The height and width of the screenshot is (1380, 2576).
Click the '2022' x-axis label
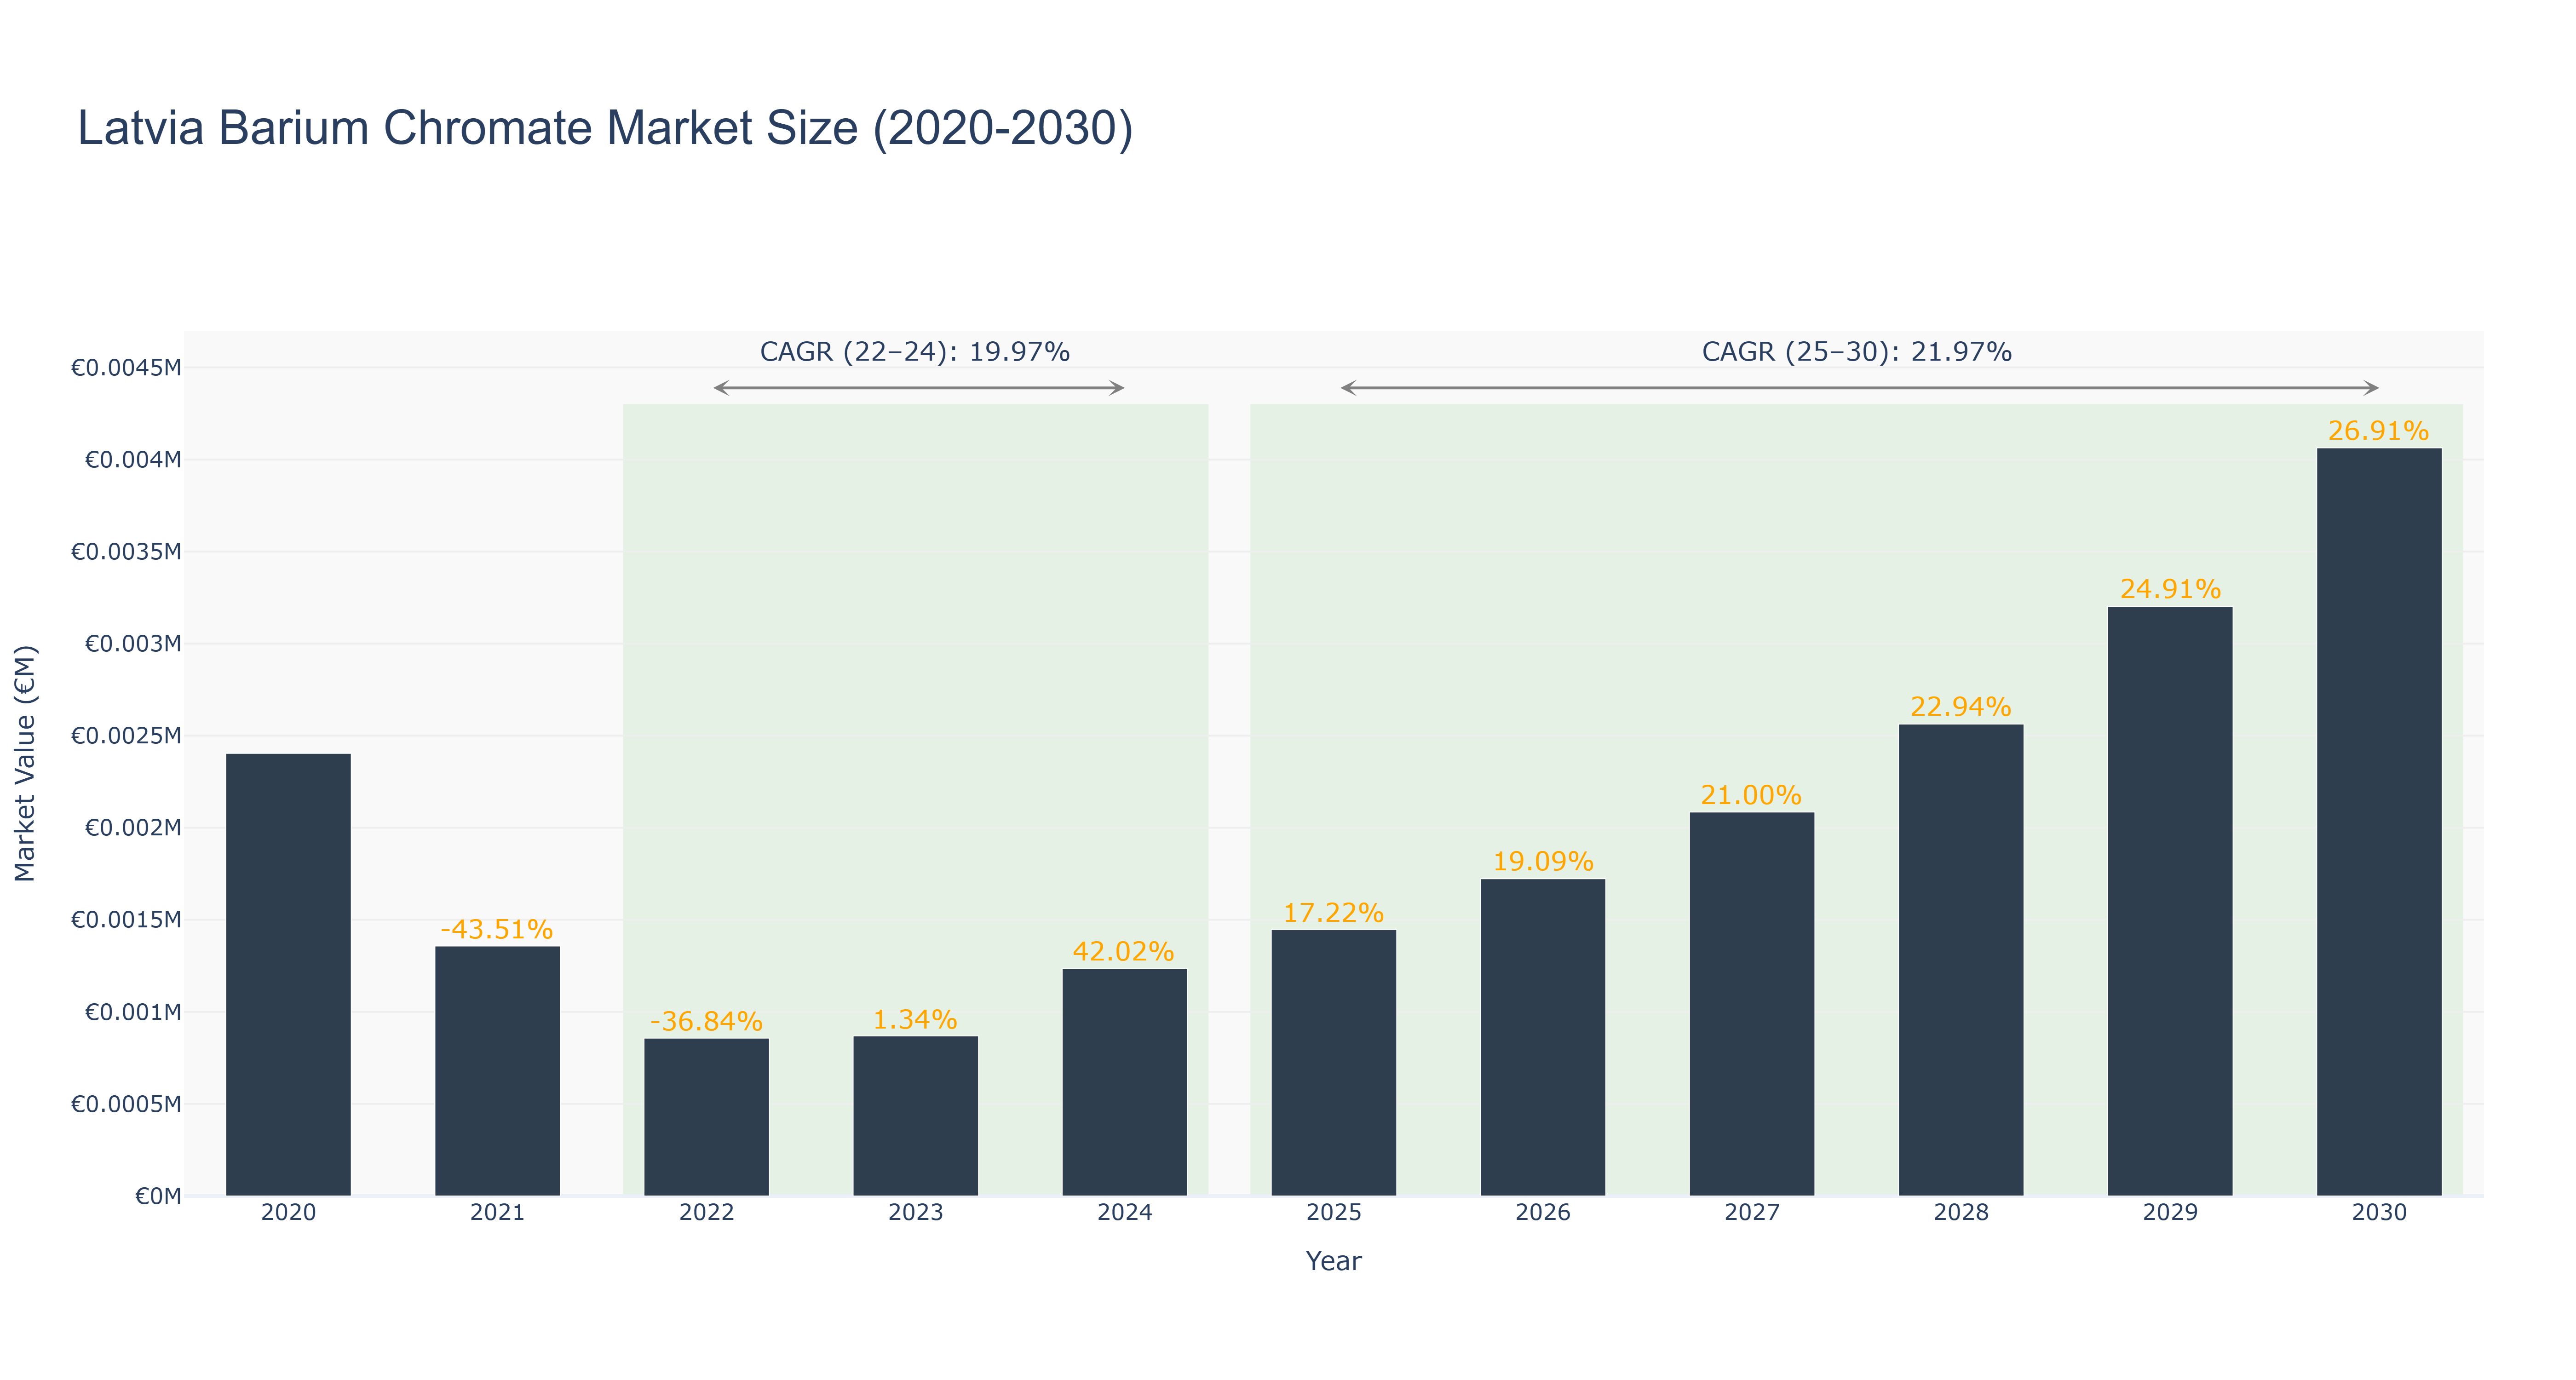706,1213
